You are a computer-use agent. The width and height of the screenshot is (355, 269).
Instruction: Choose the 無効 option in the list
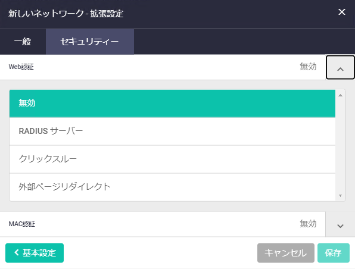point(172,104)
